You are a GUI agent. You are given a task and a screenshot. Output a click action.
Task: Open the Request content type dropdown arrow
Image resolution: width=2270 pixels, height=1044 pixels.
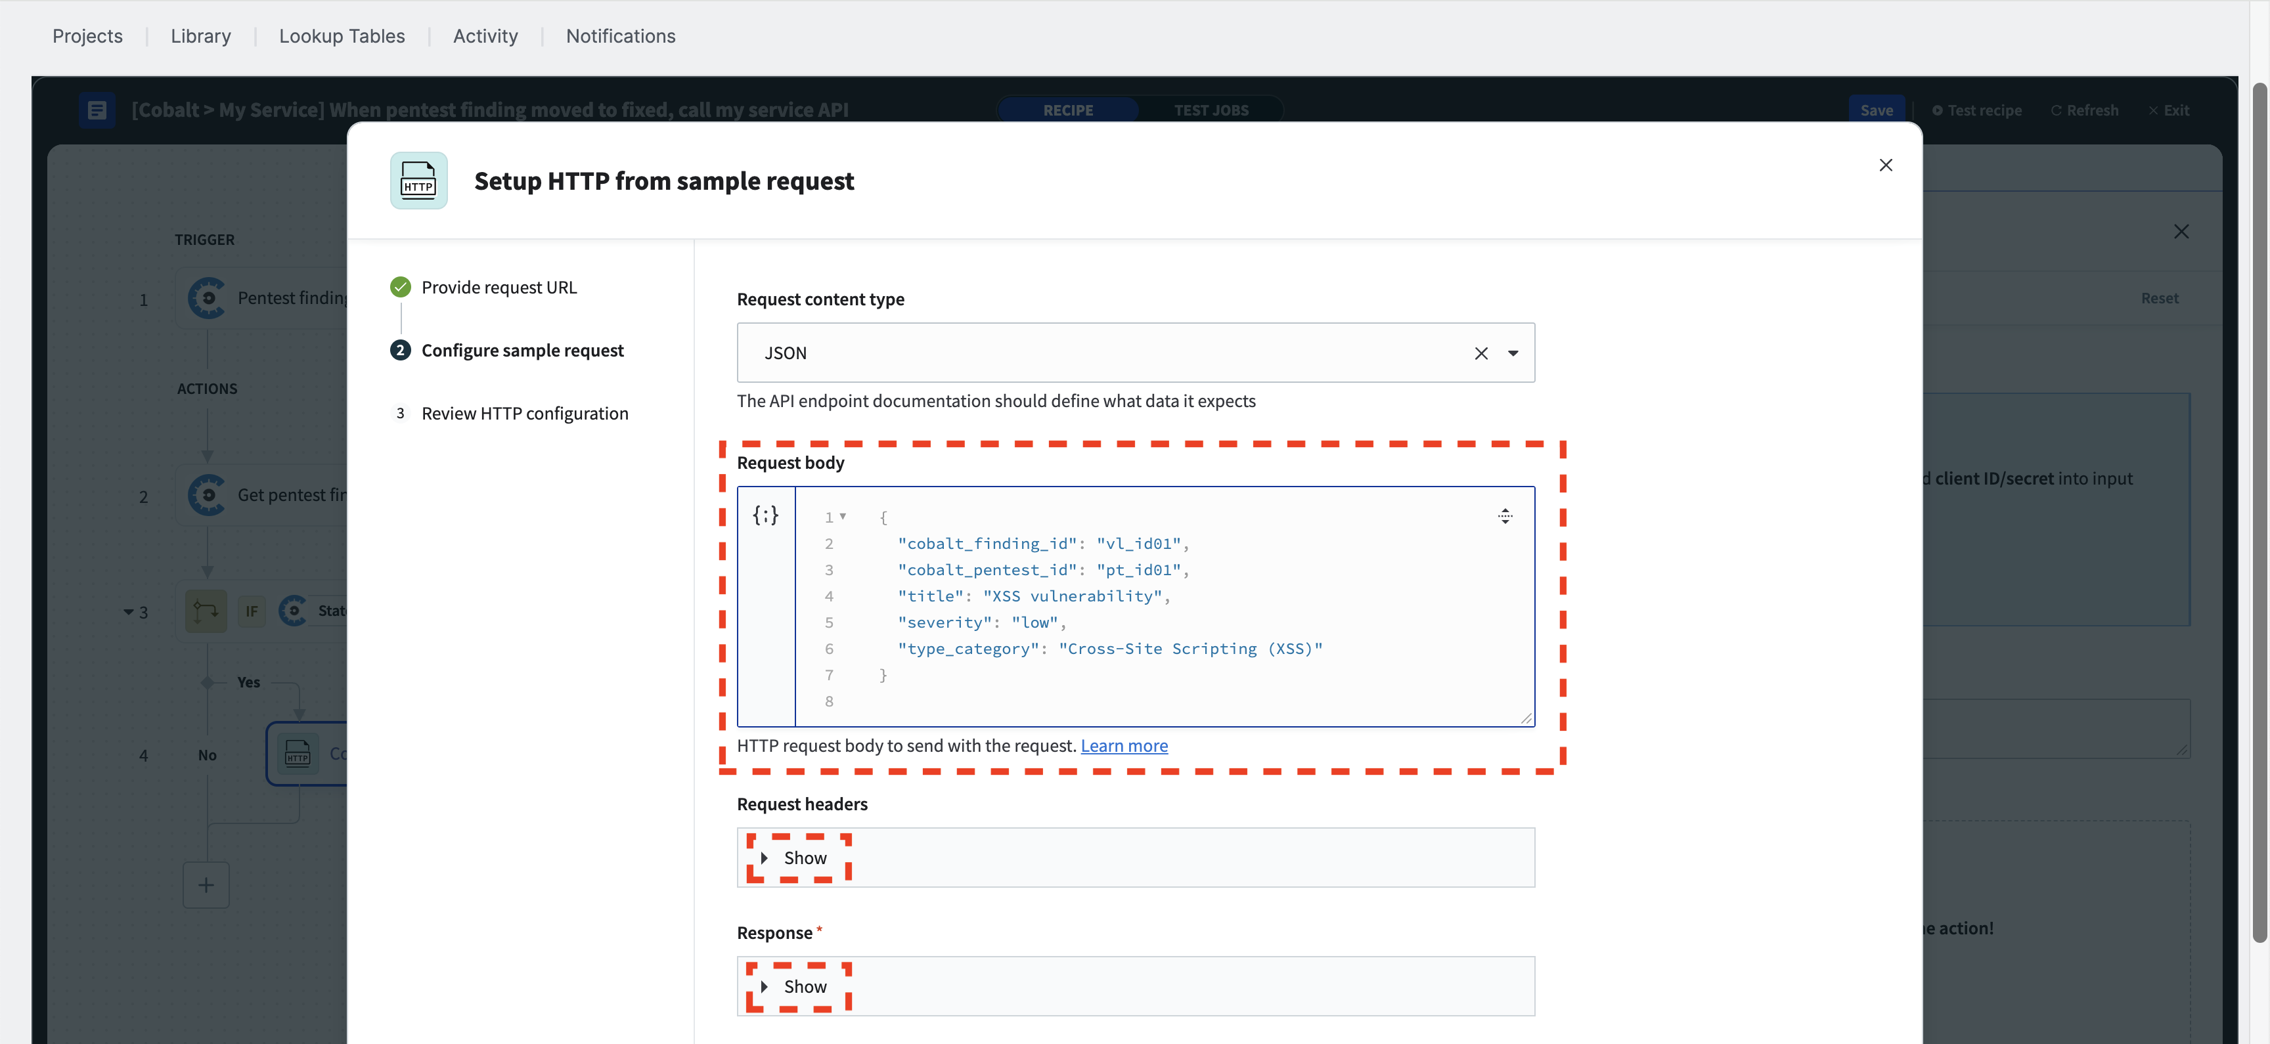pyautogui.click(x=1512, y=353)
